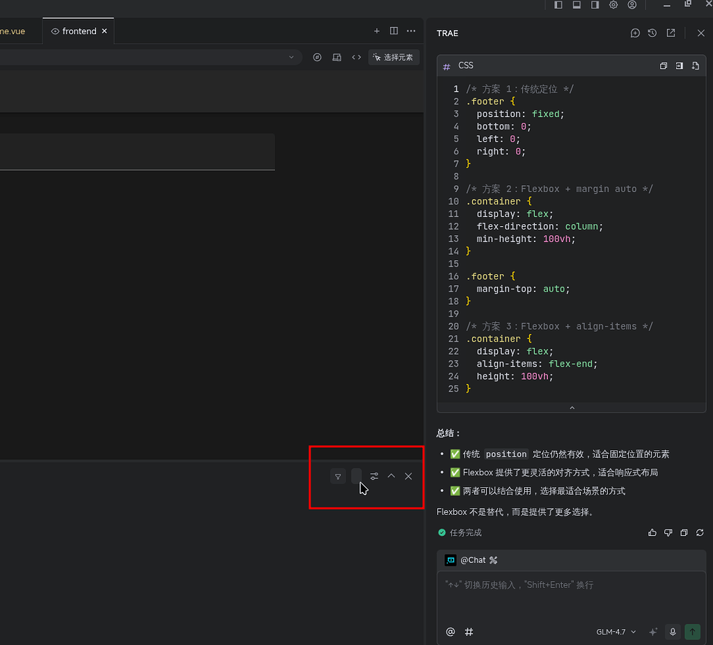This screenshot has height=645, width=713.
Task: Regenerate the chat response
Action: pos(700,533)
